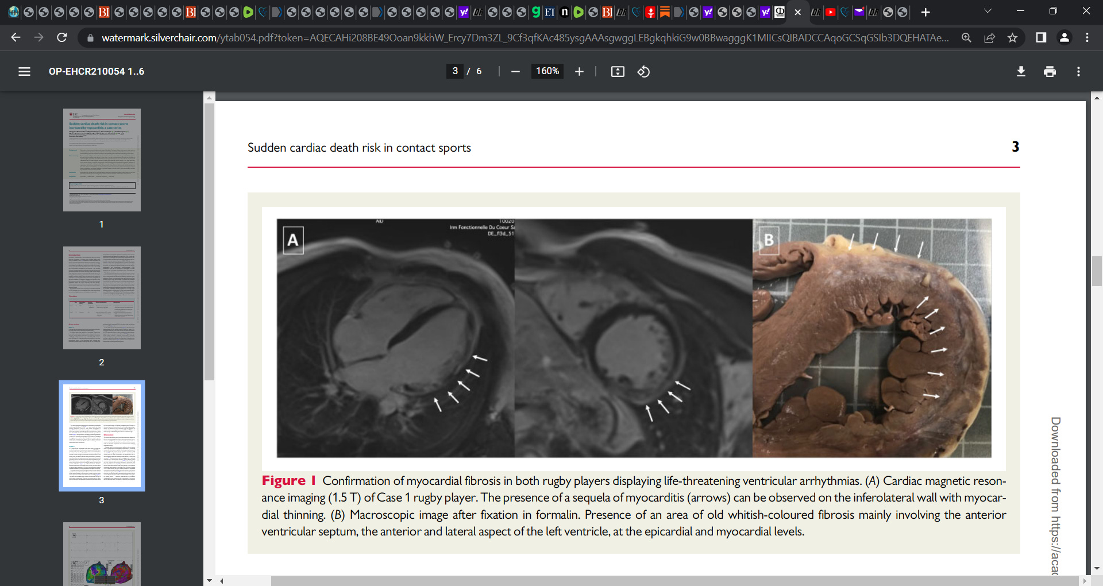This screenshot has width=1103, height=586.
Task: Click the horizontal scrollbar right arrow
Action: pyautogui.click(x=1085, y=581)
